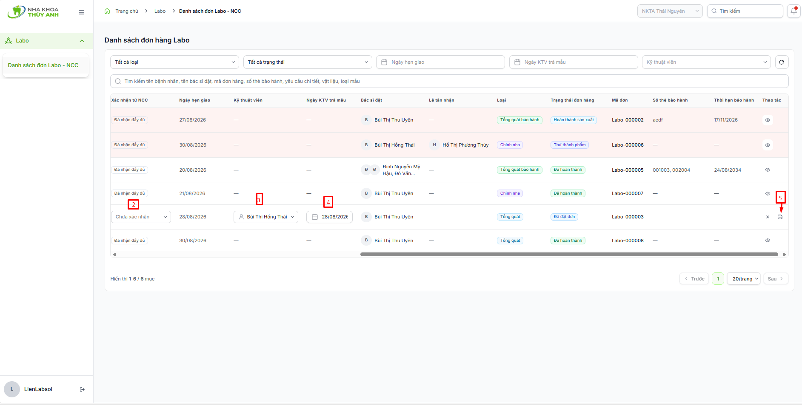Click the 'Sau' pagination button

pyautogui.click(x=776, y=279)
